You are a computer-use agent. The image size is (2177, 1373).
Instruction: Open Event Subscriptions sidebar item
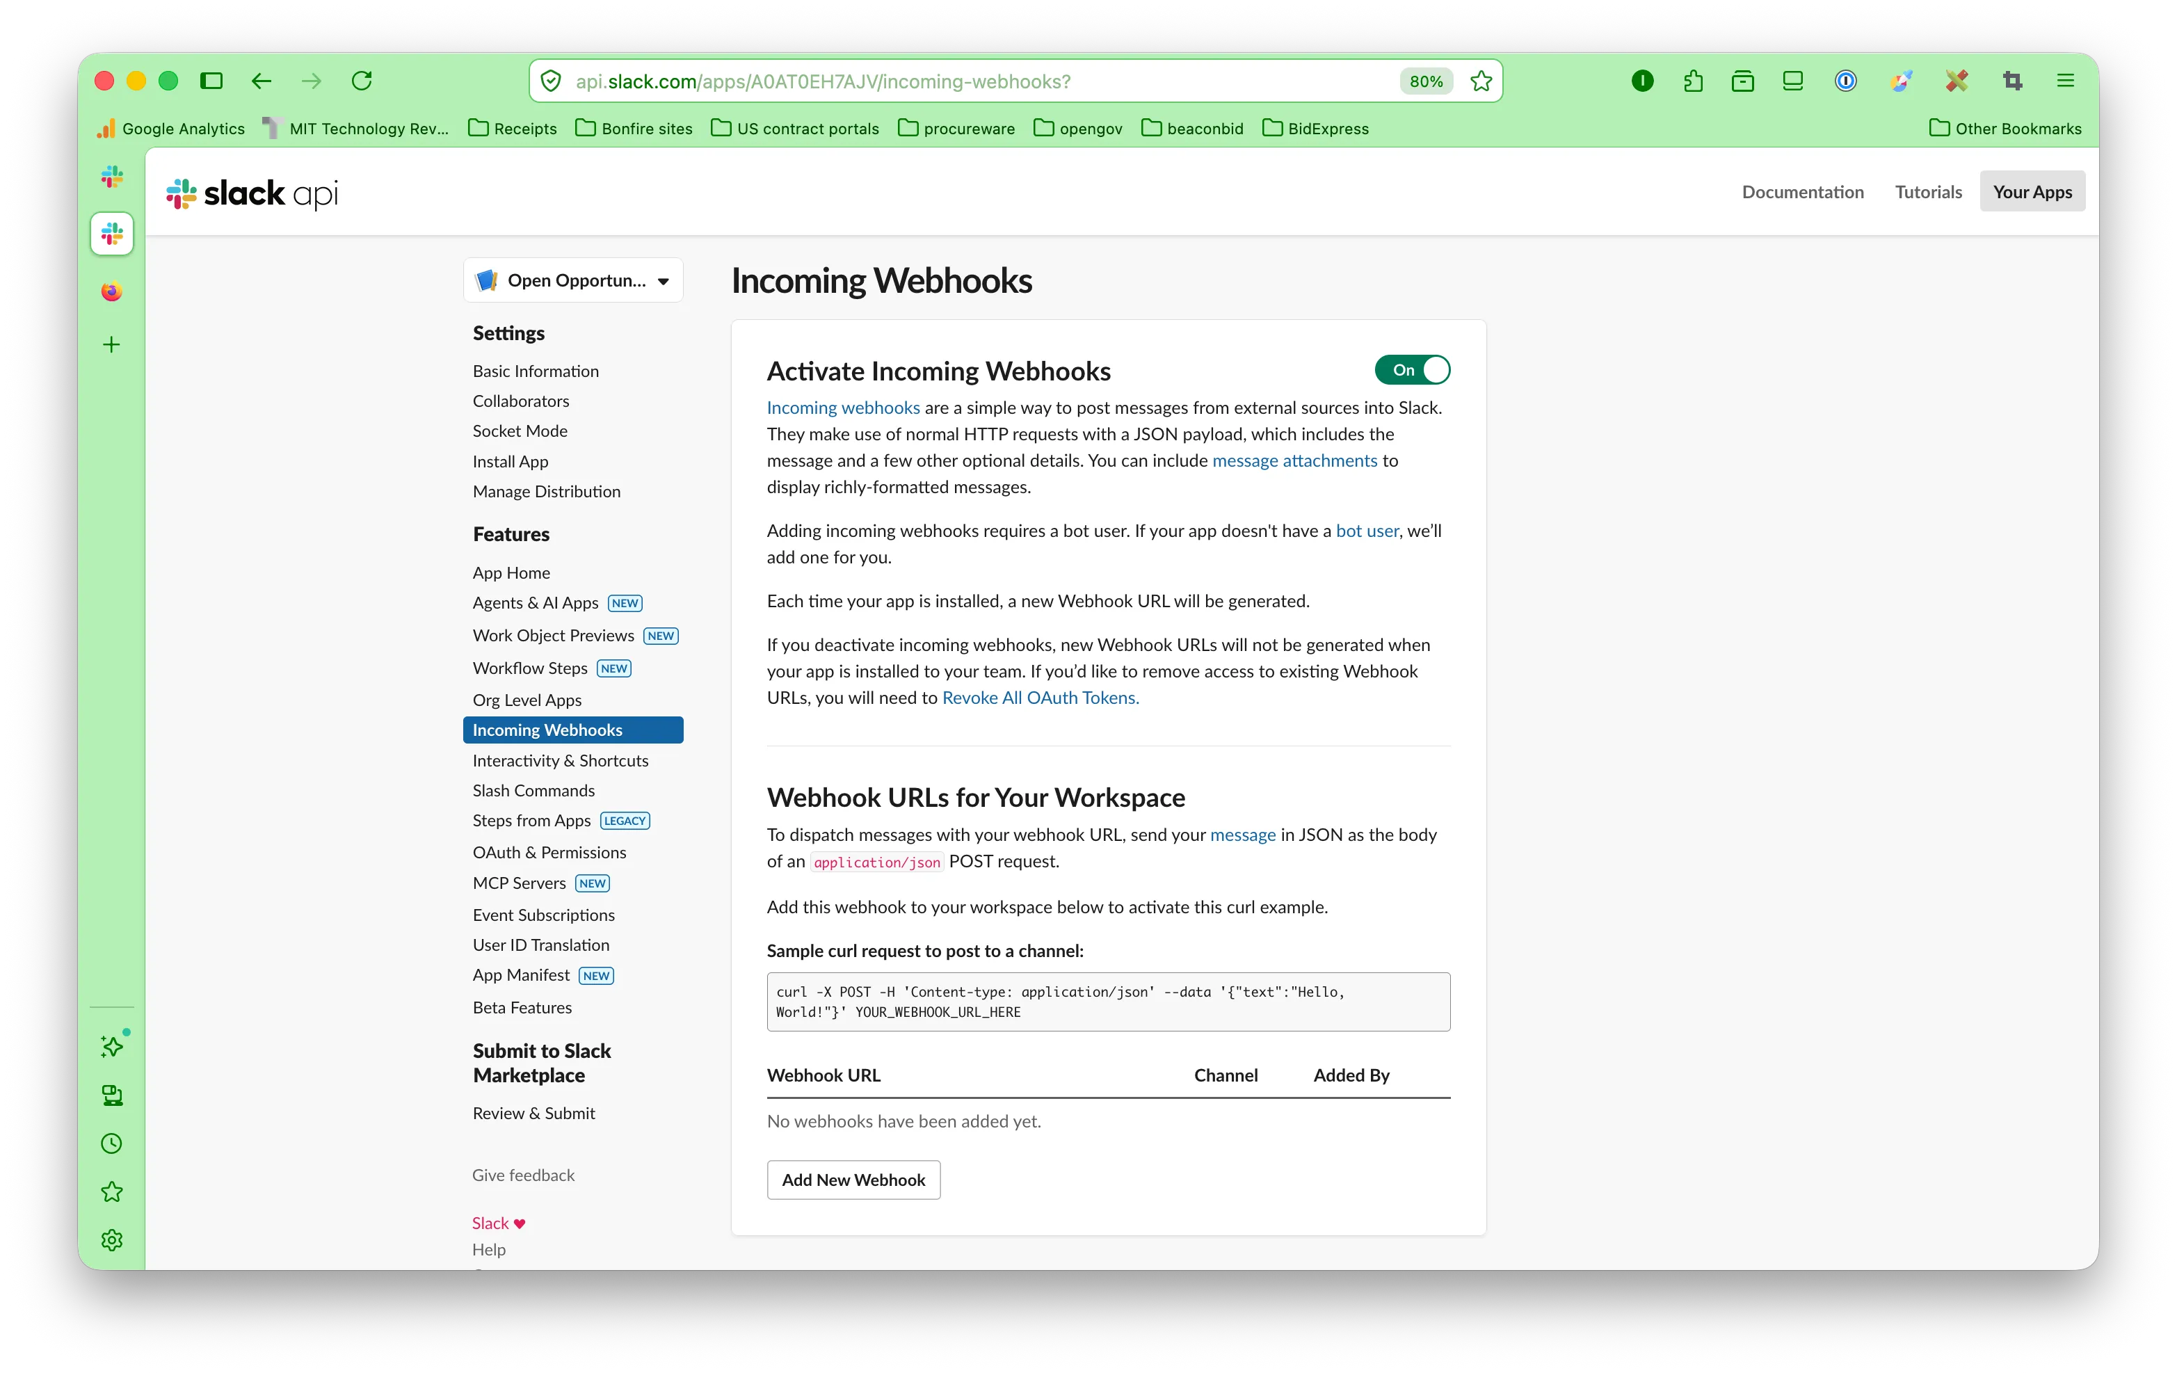(x=543, y=915)
